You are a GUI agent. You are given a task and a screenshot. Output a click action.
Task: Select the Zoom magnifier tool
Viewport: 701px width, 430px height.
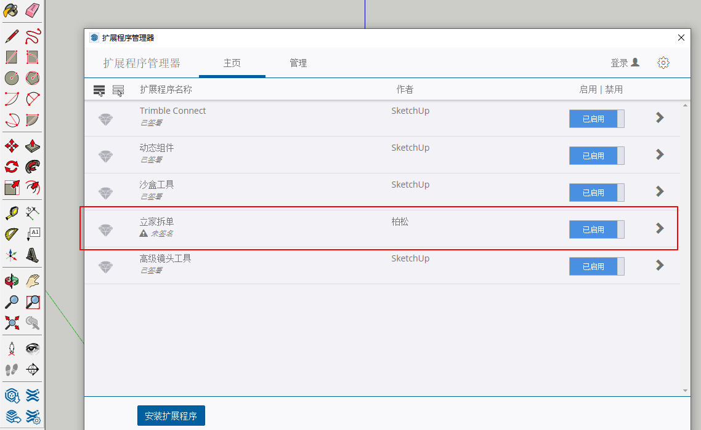point(12,302)
